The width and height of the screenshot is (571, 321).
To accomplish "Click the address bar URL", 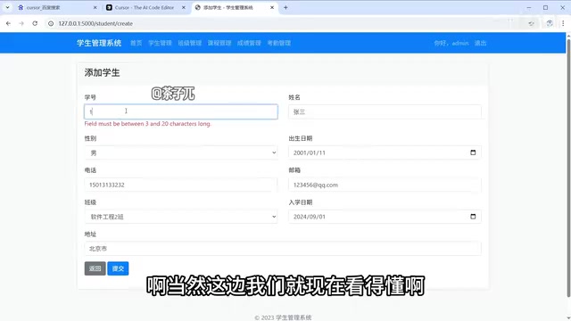I will (95, 23).
